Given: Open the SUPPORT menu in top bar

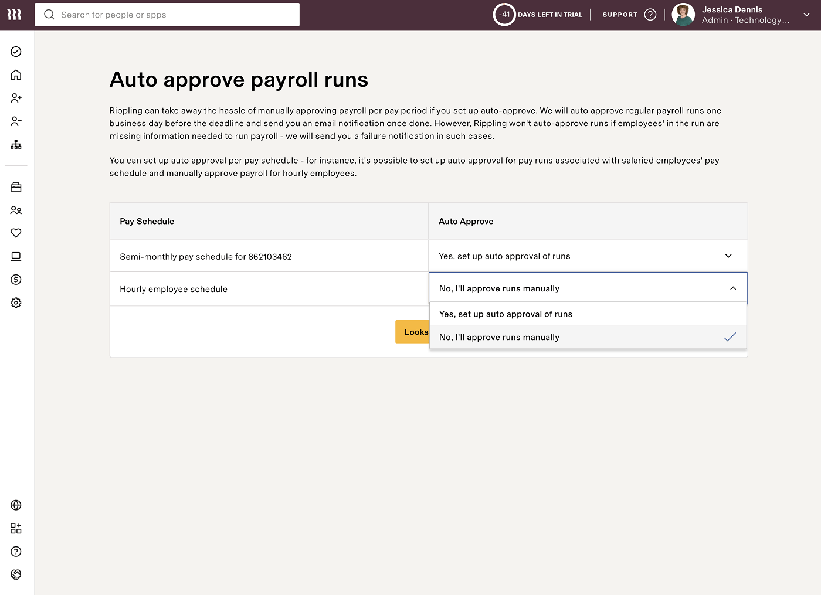Looking at the screenshot, I should pyautogui.click(x=619, y=14).
